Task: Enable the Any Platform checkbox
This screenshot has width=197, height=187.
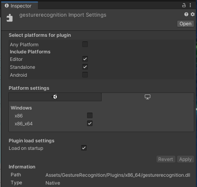Action: (85, 44)
